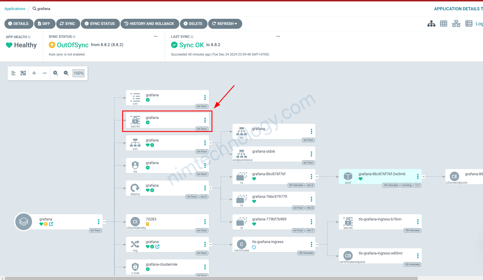This screenshot has height=280, width=483.
Task: Collapse children of tls-grafana-ingress certificate node
Action: pos(317,244)
